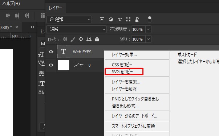
Task: Switch to the レイヤー panel tab
Action: 56,8
